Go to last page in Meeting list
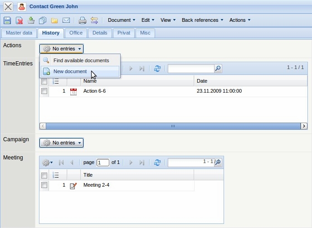312x228 pixels. point(142,163)
